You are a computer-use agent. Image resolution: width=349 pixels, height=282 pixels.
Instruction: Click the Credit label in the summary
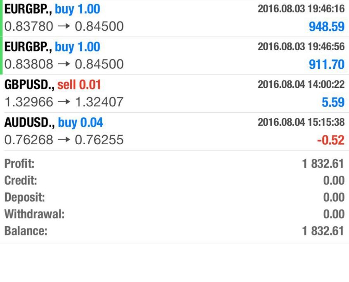(x=21, y=181)
